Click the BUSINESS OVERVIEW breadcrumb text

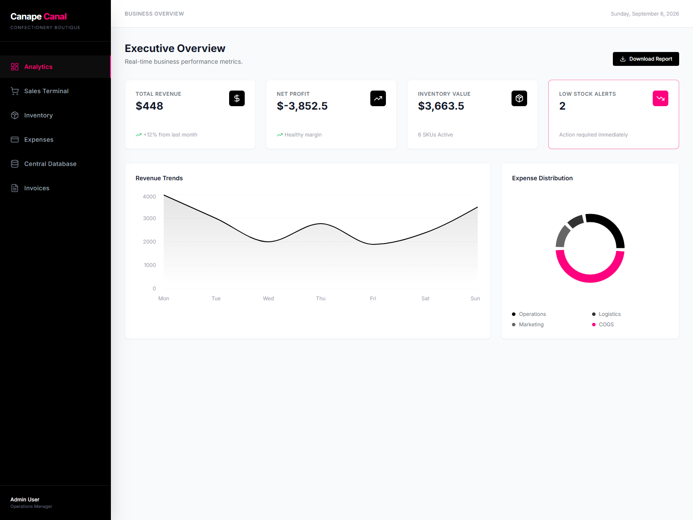[x=154, y=14]
